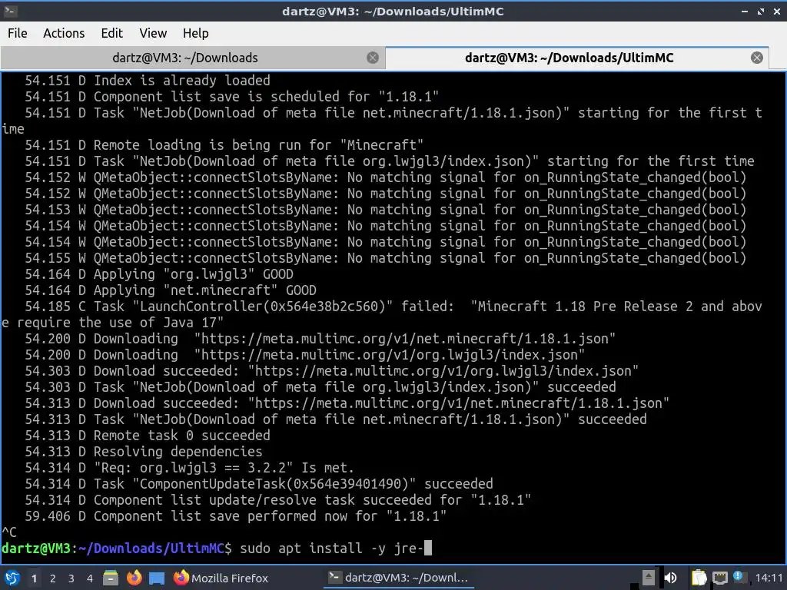Activate the dartz@VM3 terminal taskbar button
This screenshot has height=590, width=787.
(397, 578)
